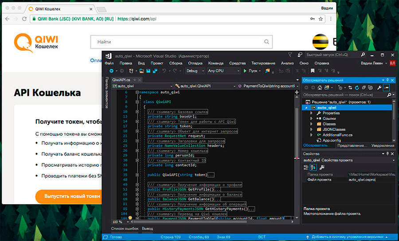This screenshot has height=241, width=399.
Task: Open the Сборка menu
Action: (x=176, y=63)
